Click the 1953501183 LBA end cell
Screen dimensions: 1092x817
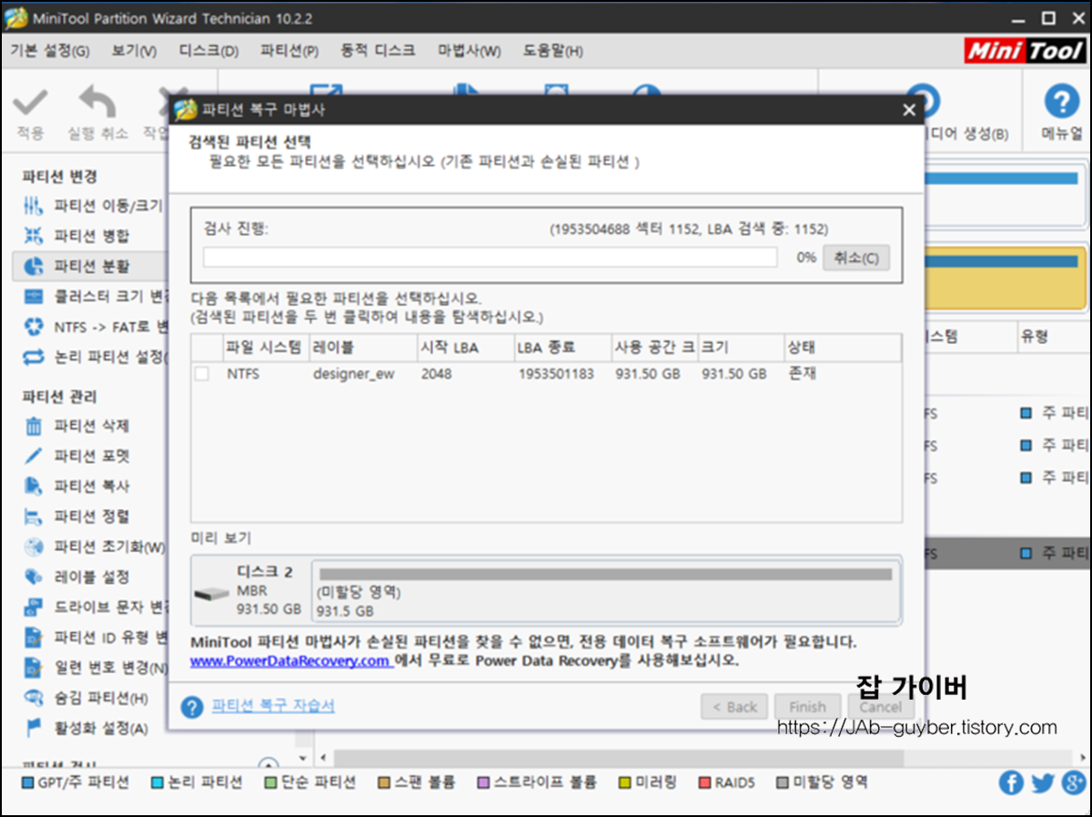tap(555, 374)
